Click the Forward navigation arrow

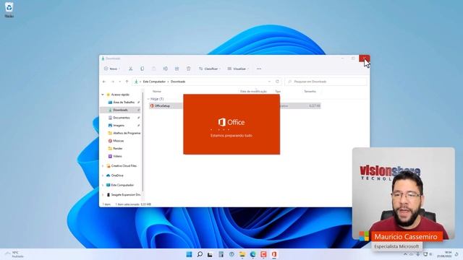(113, 82)
